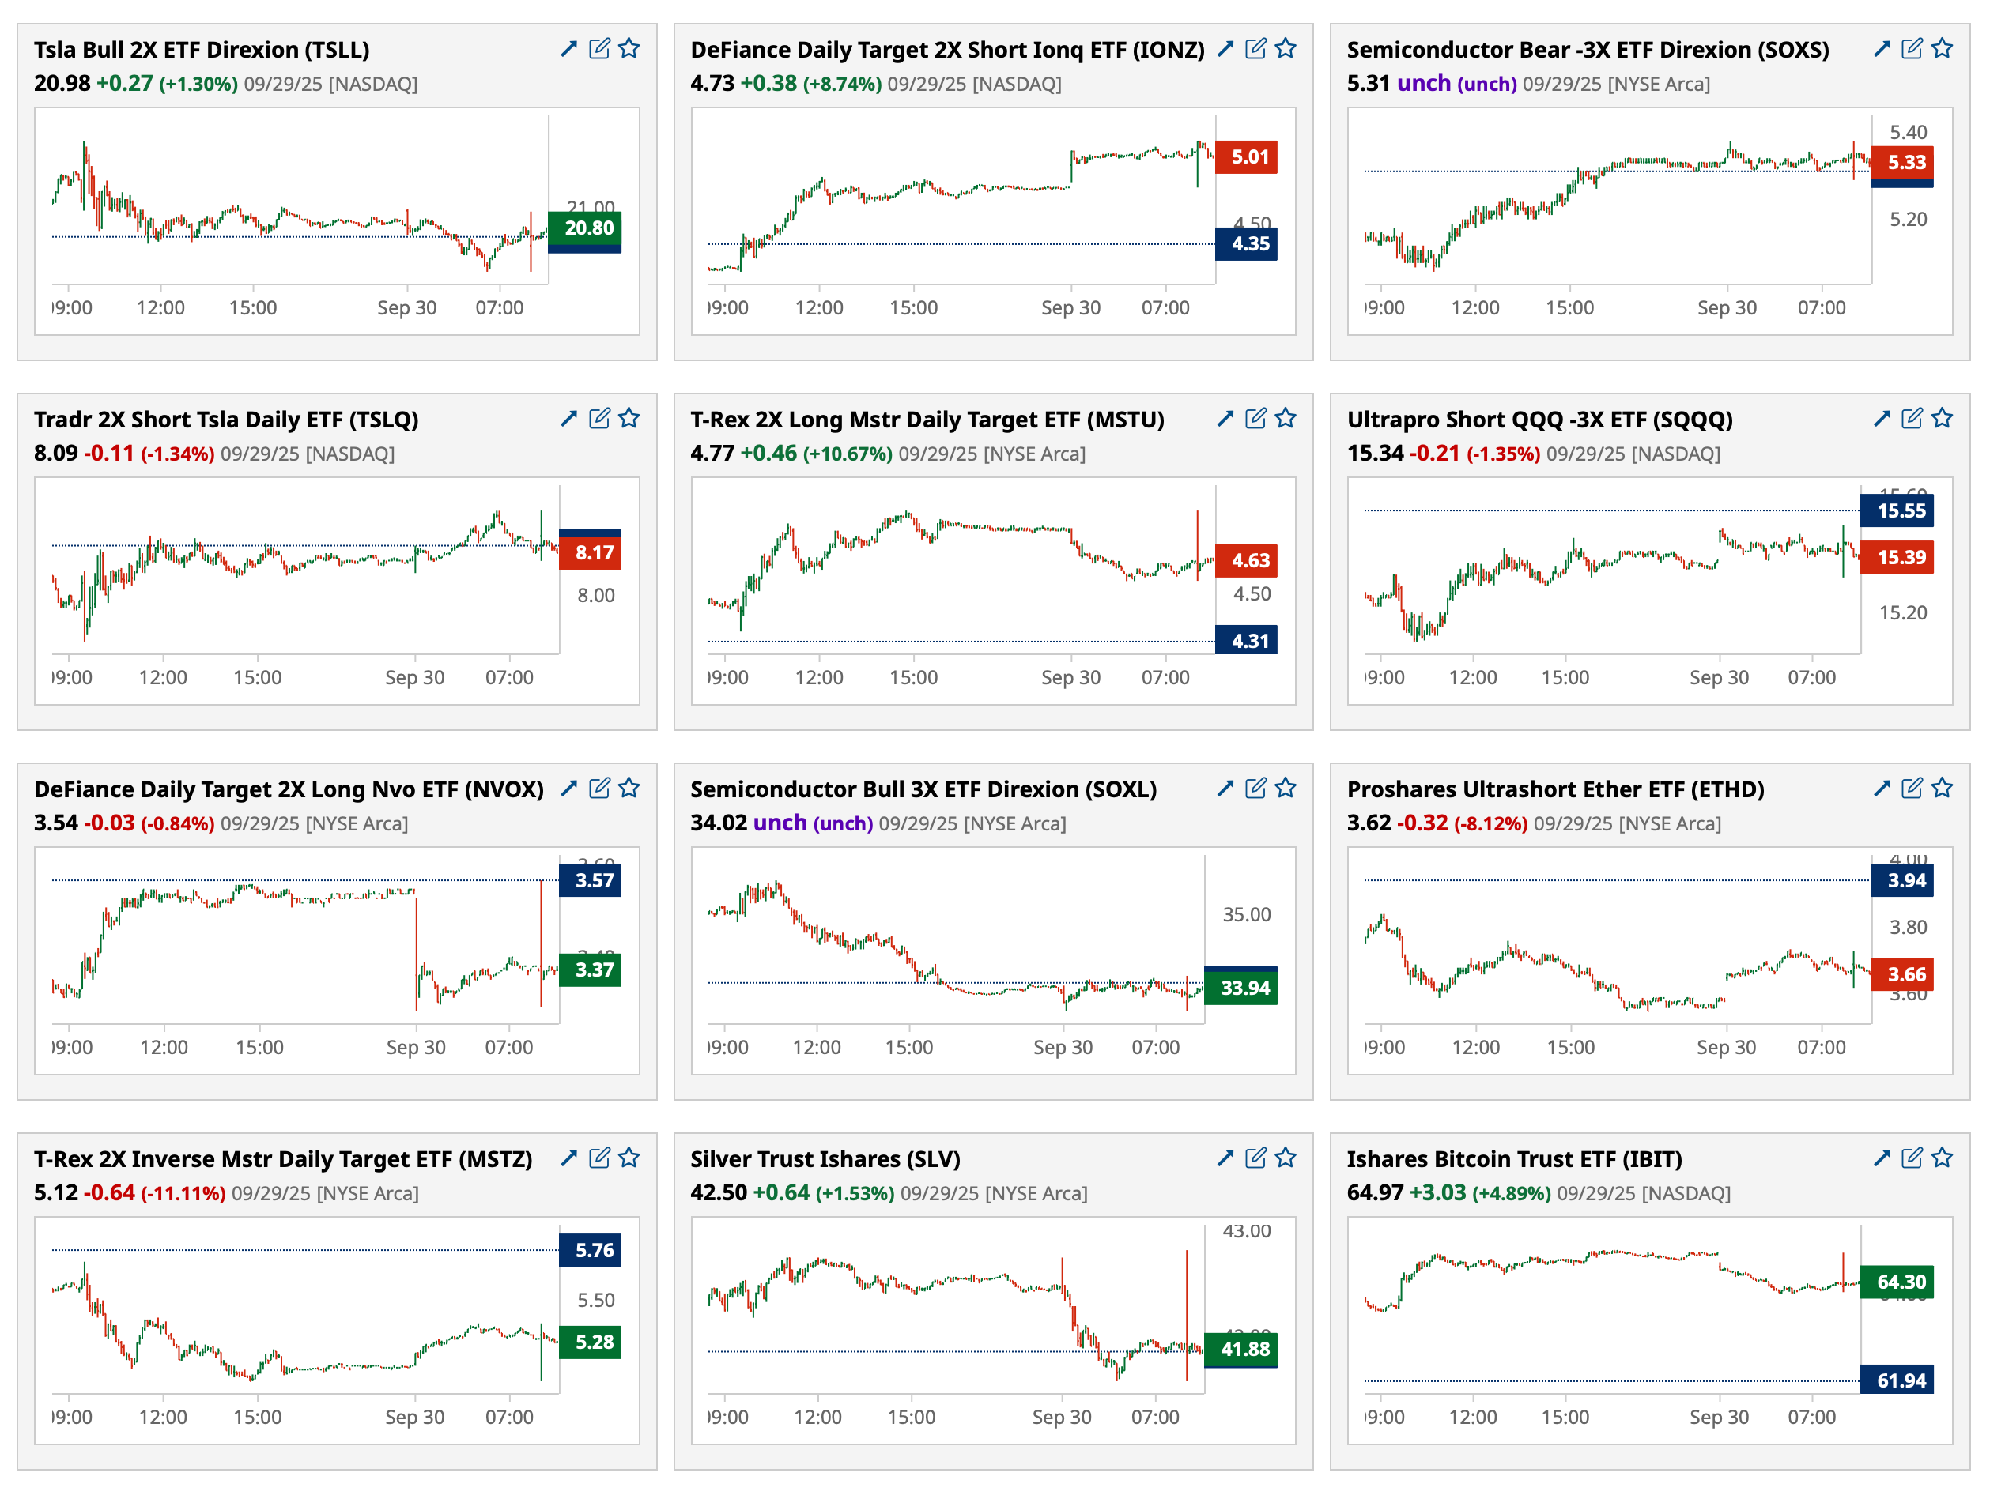This screenshot has width=2005, height=1495.
Task: Open TSLL full chart arrow icon
Action: tap(568, 49)
